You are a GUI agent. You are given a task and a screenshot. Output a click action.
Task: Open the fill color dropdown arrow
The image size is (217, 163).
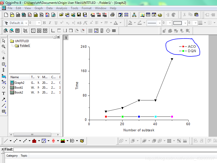coord(135,23)
